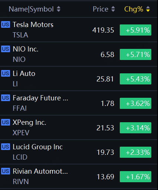The image size is (158, 190).
Task: Click the US market badge beside Tesla Motors
Action: (x=6, y=24)
